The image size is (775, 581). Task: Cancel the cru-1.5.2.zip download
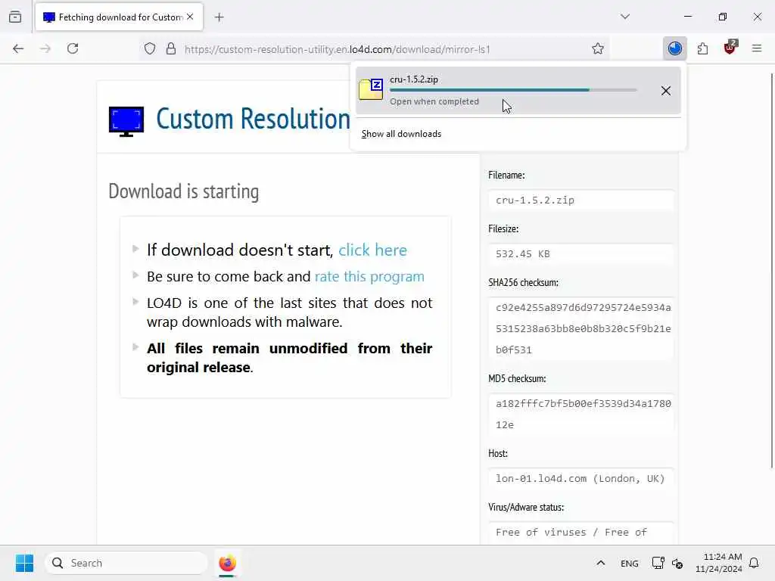[666, 91]
